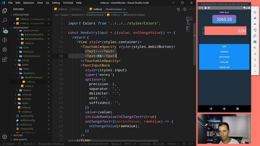The height and width of the screenshot is (146, 260).
Task: Tap ADICIONAR button in emulator app
Action: click(224, 57)
